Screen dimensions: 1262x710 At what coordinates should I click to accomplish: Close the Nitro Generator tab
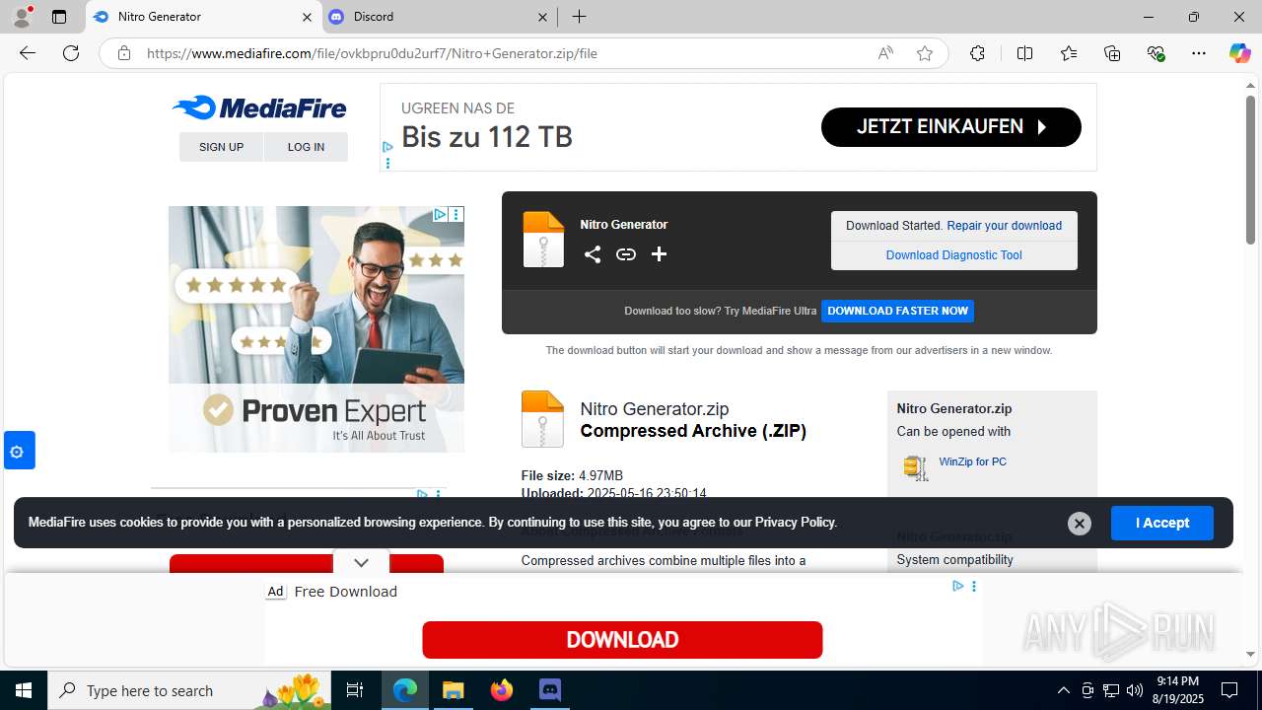click(307, 17)
